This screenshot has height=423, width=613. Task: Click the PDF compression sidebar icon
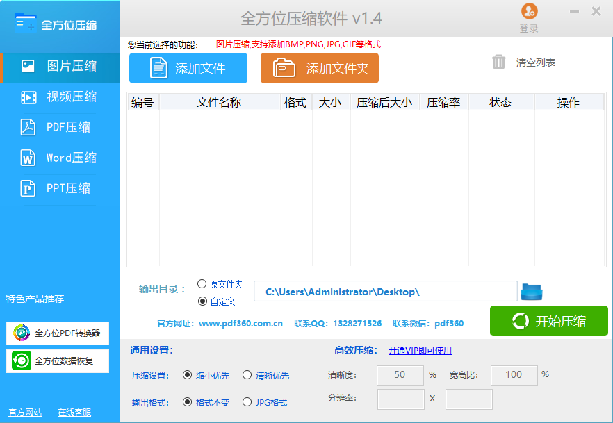click(28, 128)
